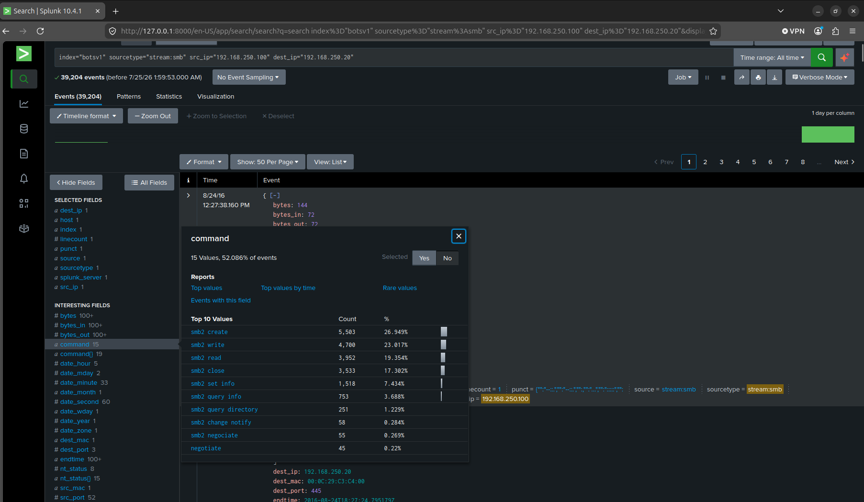Click the VPN indicator

[793, 31]
